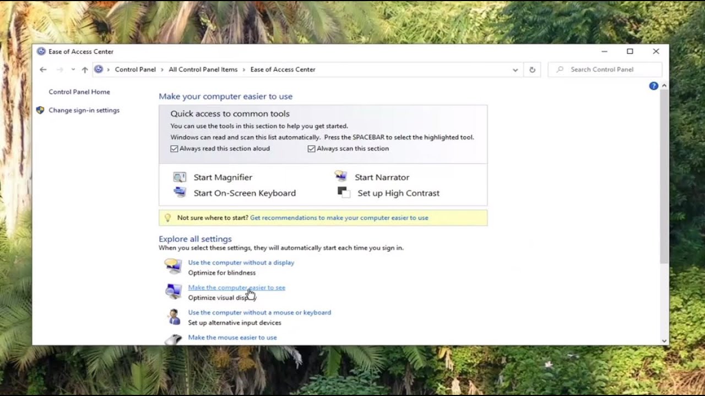
Task: Launch Start Narrator
Action: (382, 177)
